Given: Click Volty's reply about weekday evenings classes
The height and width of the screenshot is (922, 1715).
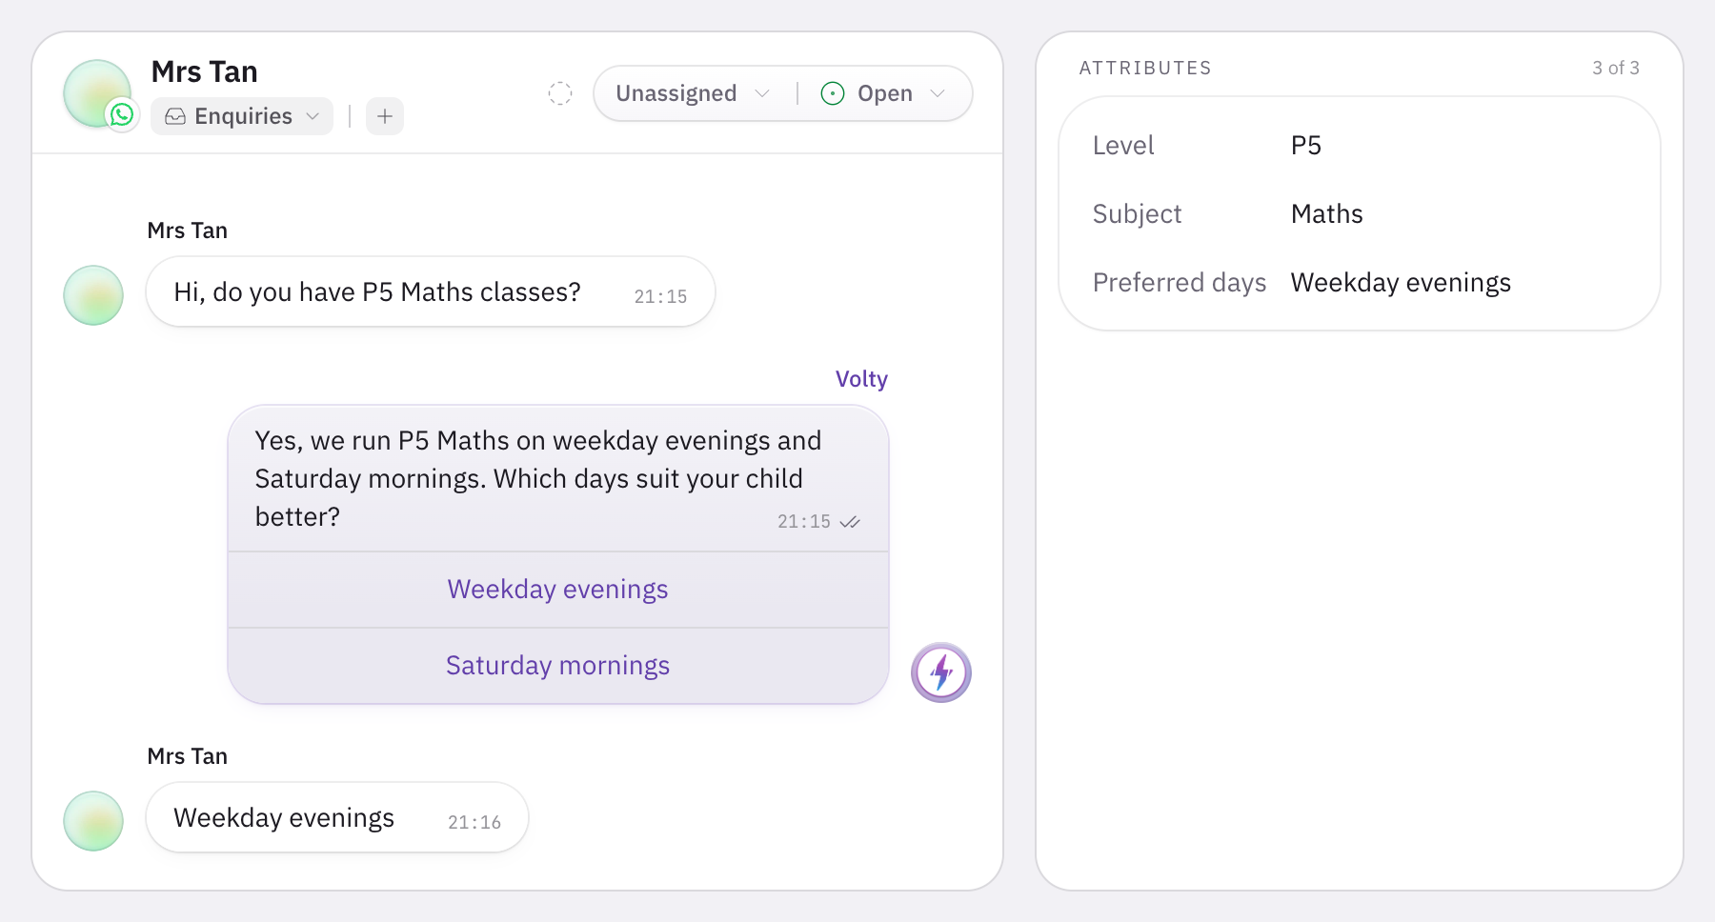Looking at the screenshot, I should (x=558, y=478).
